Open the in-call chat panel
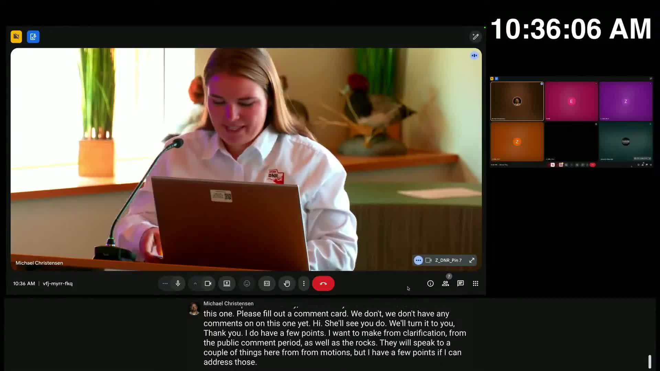 pyautogui.click(x=460, y=283)
